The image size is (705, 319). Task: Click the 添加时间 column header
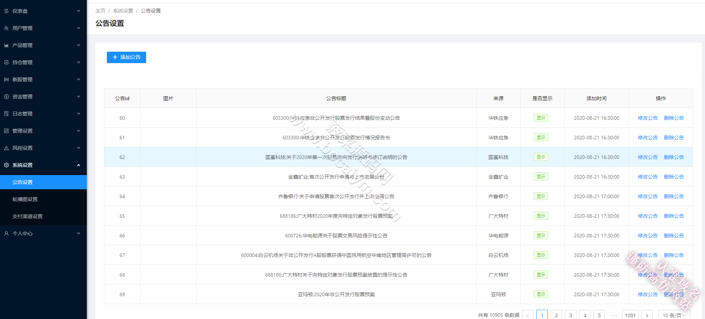(x=596, y=98)
